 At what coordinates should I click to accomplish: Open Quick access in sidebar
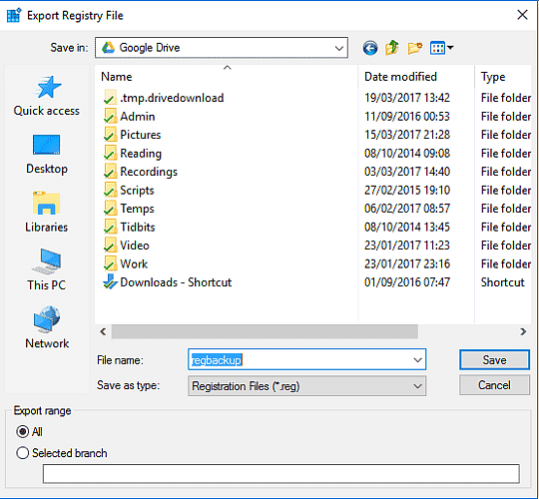(x=46, y=96)
